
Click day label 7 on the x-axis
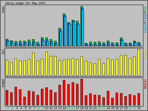[x=34, y=108]
